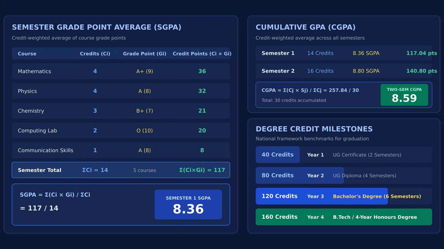Click Chemistry grade B+ (7)
The width and height of the screenshot is (444, 249).
point(145,111)
